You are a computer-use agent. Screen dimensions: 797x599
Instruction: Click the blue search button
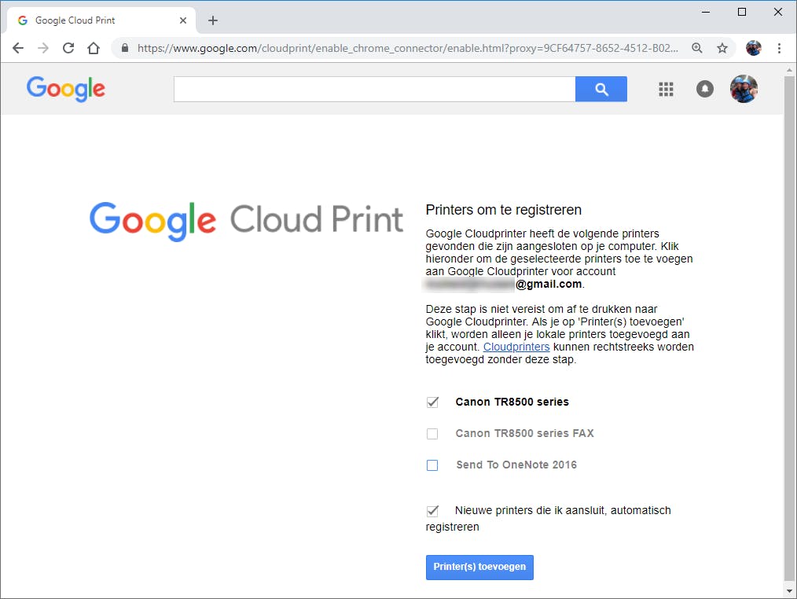tap(601, 90)
